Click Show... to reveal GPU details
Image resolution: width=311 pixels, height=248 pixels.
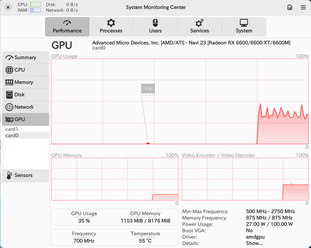click(254, 243)
